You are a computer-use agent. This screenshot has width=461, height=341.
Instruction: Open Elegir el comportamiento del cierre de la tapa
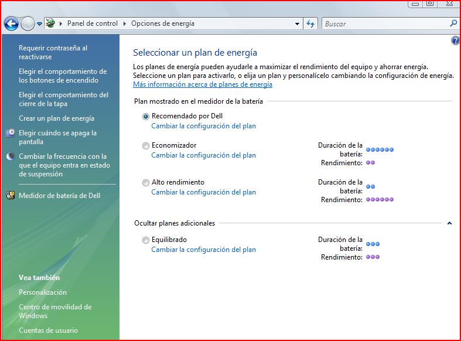click(63, 100)
